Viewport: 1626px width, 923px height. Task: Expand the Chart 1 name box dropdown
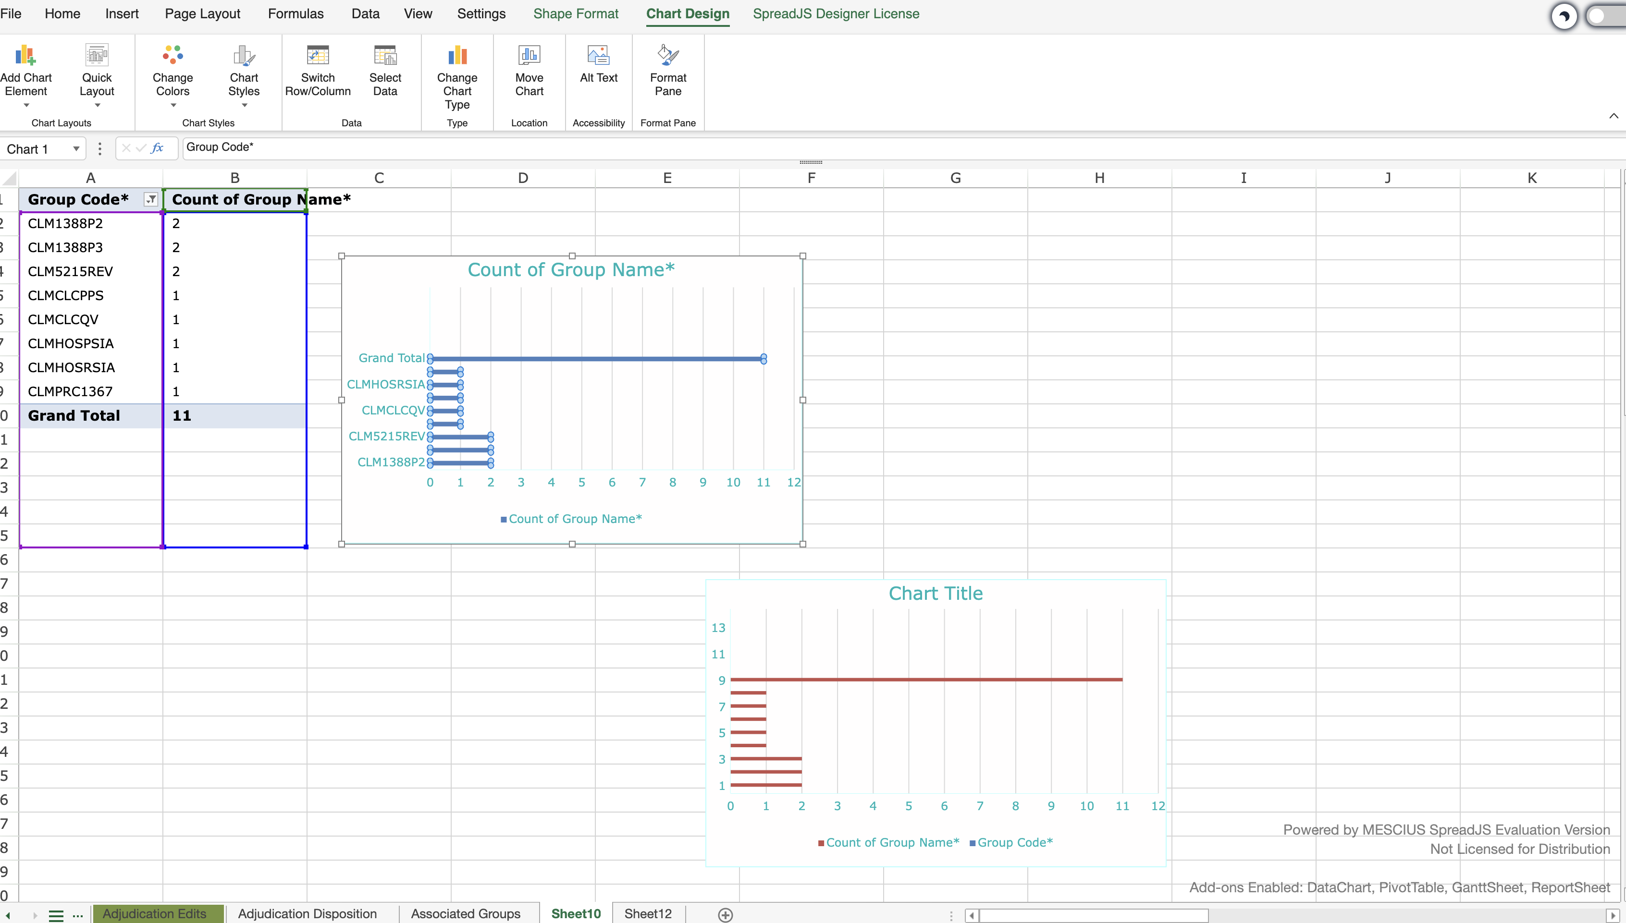click(76, 149)
